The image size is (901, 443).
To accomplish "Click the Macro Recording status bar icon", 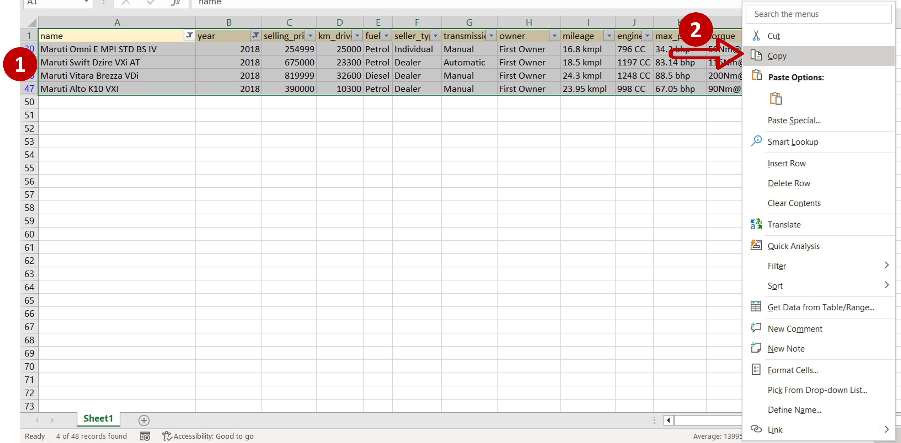I will tap(145, 436).
